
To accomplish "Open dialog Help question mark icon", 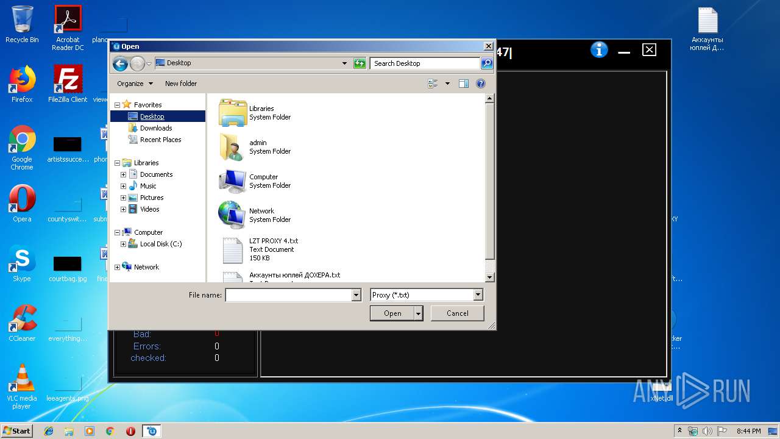I will 481,84.
